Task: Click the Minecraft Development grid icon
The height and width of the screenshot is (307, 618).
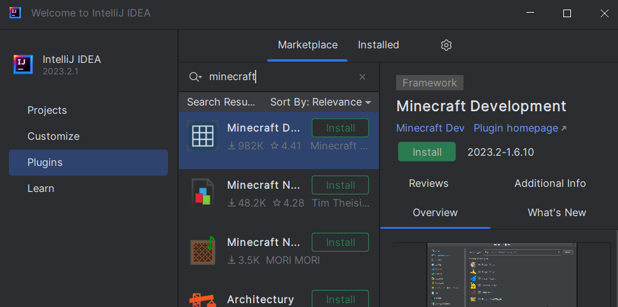Action: pyautogui.click(x=203, y=136)
